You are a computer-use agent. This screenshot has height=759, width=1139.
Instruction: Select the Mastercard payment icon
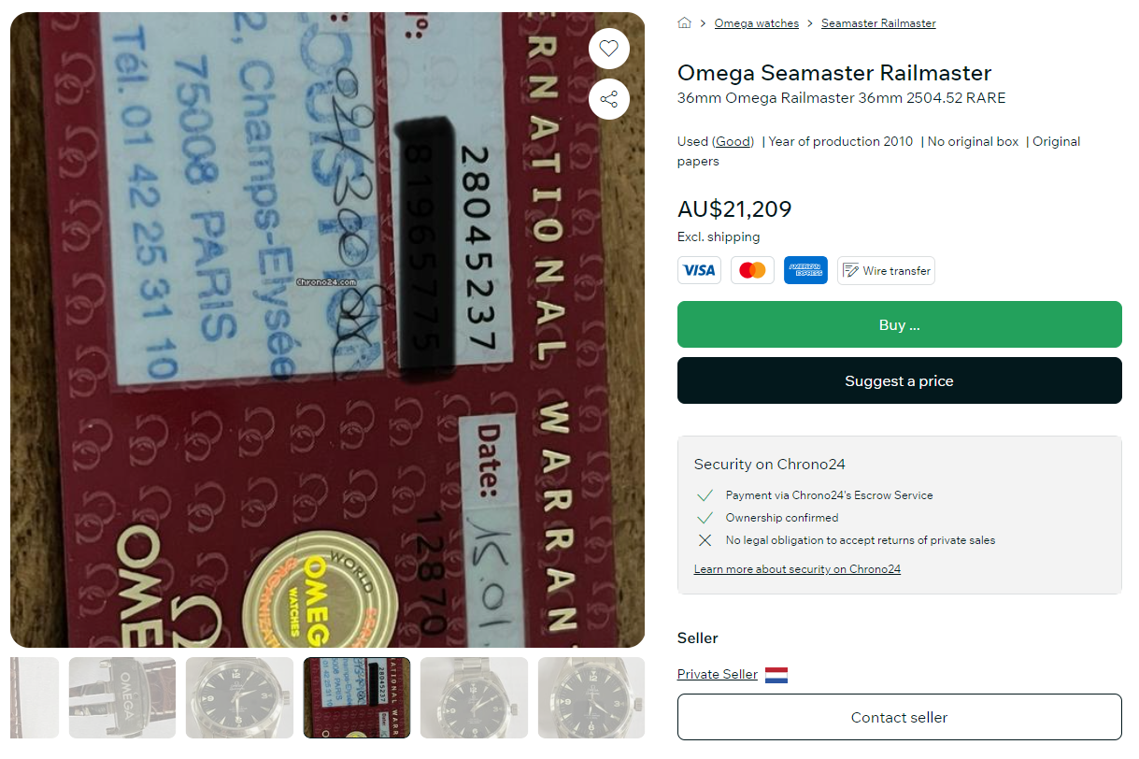(752, 270)
